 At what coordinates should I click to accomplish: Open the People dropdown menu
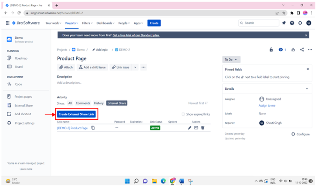[124, 23]
